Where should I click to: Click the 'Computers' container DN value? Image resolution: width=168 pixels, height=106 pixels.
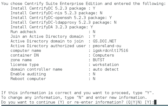click(x=103, y=55)
